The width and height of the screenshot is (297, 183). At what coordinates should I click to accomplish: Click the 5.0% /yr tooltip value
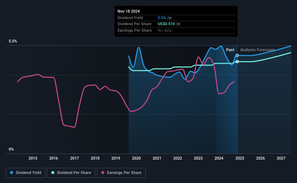(x=165, y=18)
